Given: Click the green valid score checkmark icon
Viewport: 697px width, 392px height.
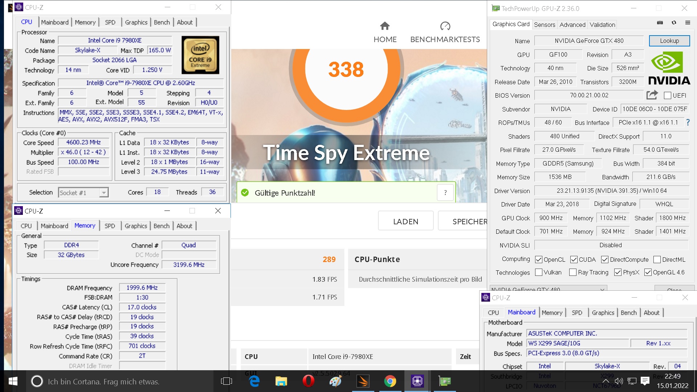Looking at the screenshot, I should click(245, 193).
